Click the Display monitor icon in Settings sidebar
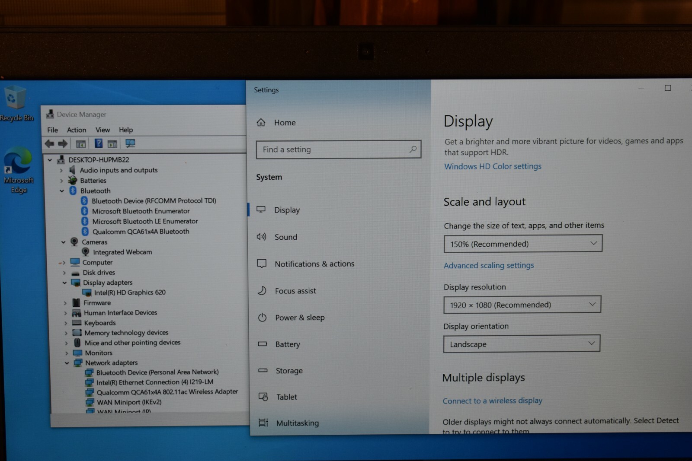The width and height of the screenshot is (692, 461). pyautogui.click(x=261, y=210)
